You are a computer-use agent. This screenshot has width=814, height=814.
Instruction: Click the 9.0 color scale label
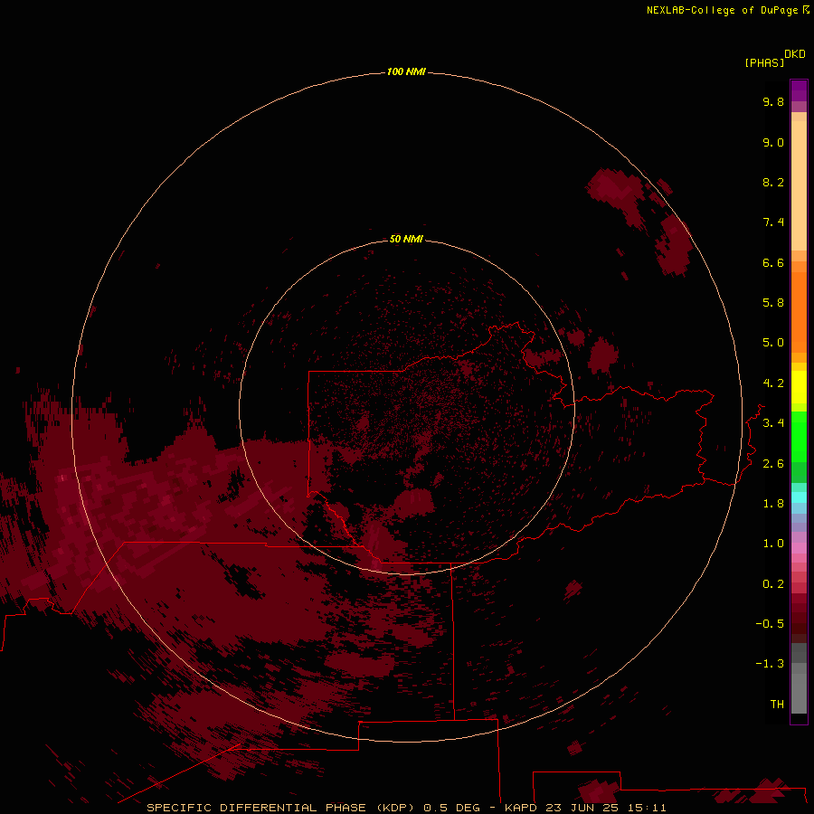tap(773, 142)
